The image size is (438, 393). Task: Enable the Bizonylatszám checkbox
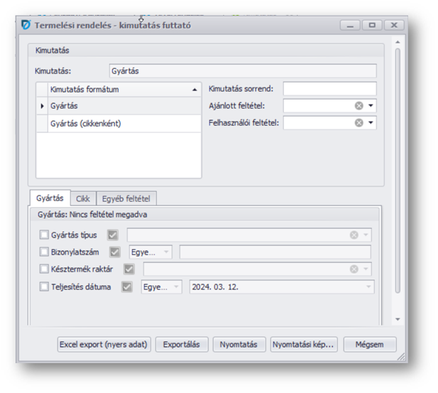click(45, 252)
